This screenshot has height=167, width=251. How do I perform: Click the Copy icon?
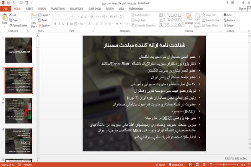pyautogui.click(x=10, y=20)
